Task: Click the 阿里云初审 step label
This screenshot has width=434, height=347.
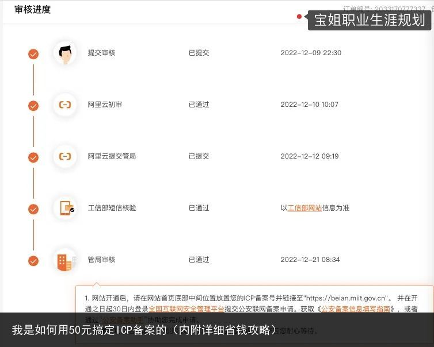Action: click(105, 105)
